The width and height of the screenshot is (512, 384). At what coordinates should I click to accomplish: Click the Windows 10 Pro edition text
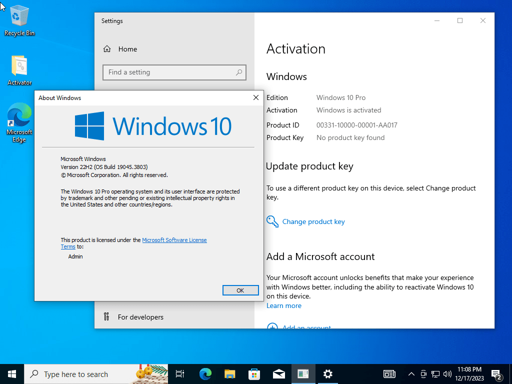(x=341, y=97)
